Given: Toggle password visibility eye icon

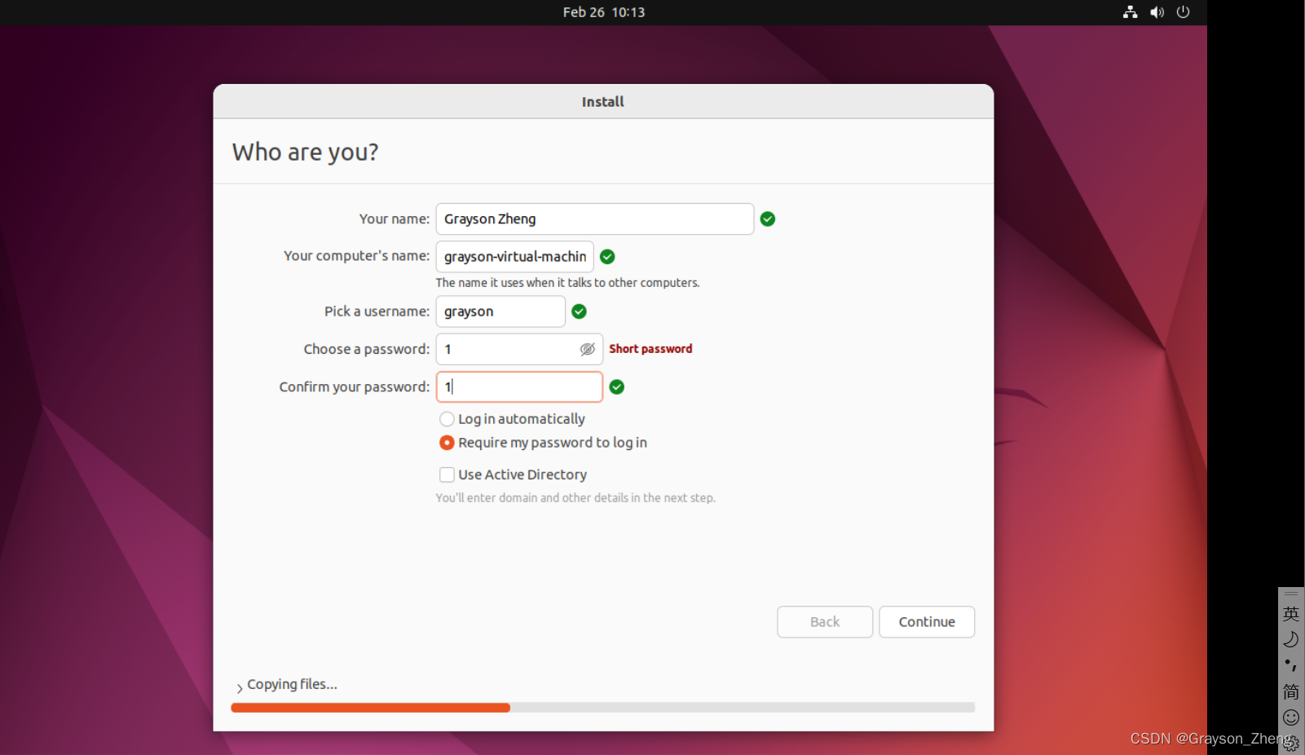Looking at the screenshot, I should pyautogui.click(x=587, y=349).
